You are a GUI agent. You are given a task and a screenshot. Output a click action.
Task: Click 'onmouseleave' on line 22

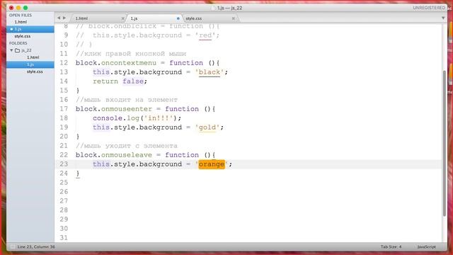click(x=126, y=155)
